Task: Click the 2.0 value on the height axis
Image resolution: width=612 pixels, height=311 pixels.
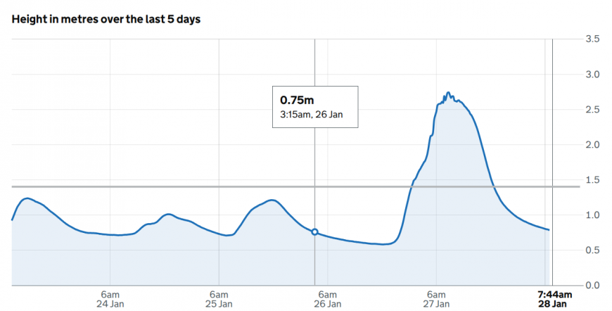Action: (592, 145)
